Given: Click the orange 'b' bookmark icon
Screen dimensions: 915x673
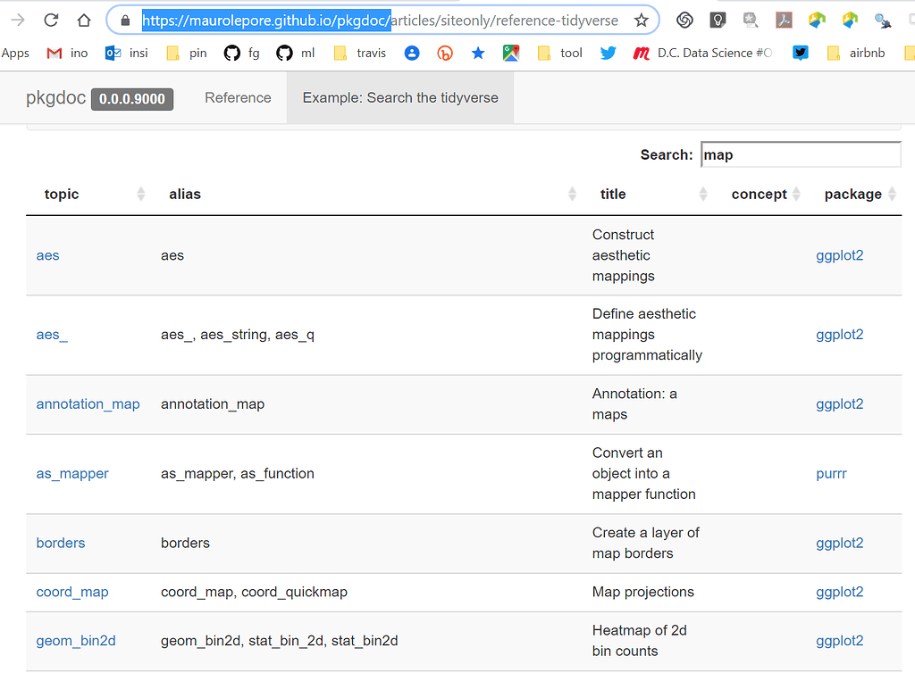Looking at the screenshot, I should 445,53.
